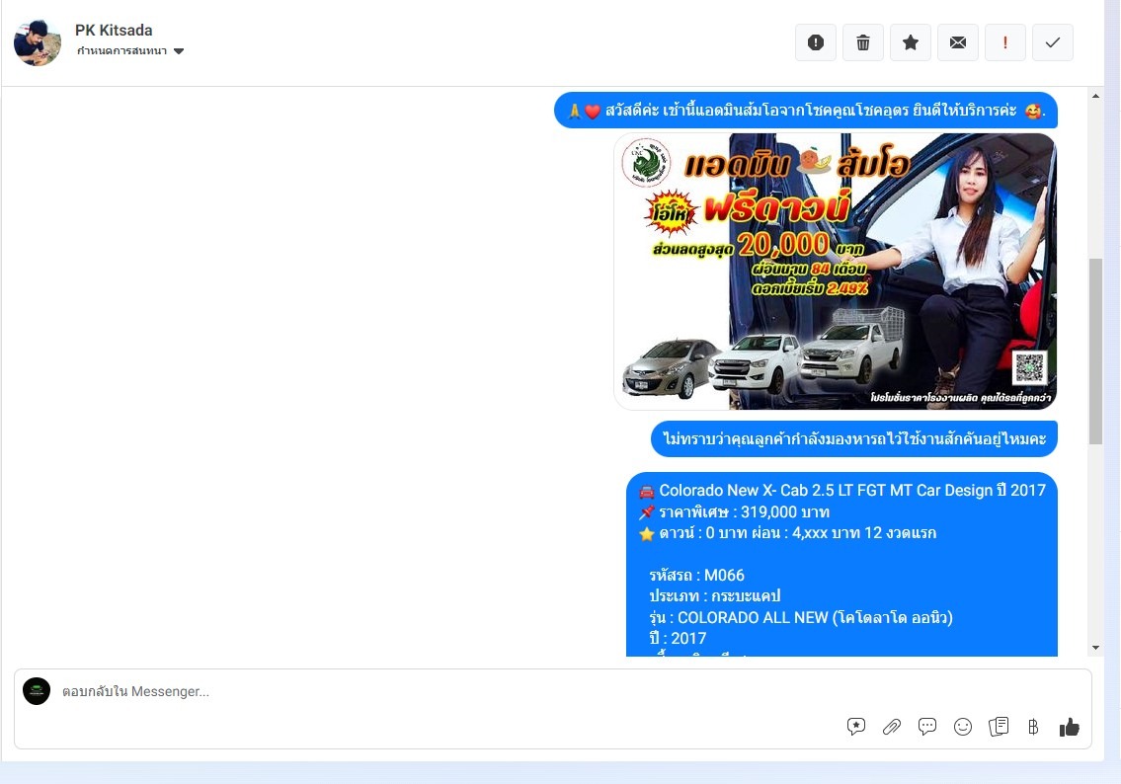The width and height of the screenshot is (1121, 784).
Task: Open notes/document icon in composer
Action: click(x=998, y=727)
